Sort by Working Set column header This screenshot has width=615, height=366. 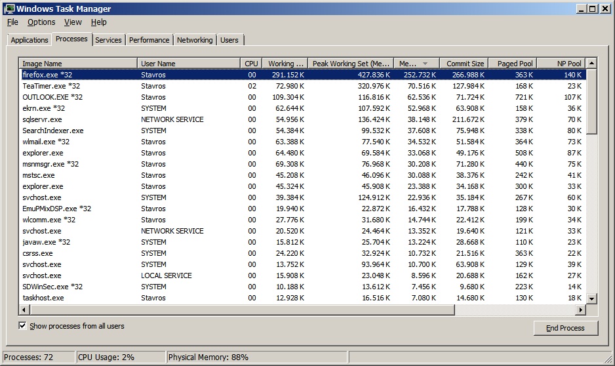[285, 63]
